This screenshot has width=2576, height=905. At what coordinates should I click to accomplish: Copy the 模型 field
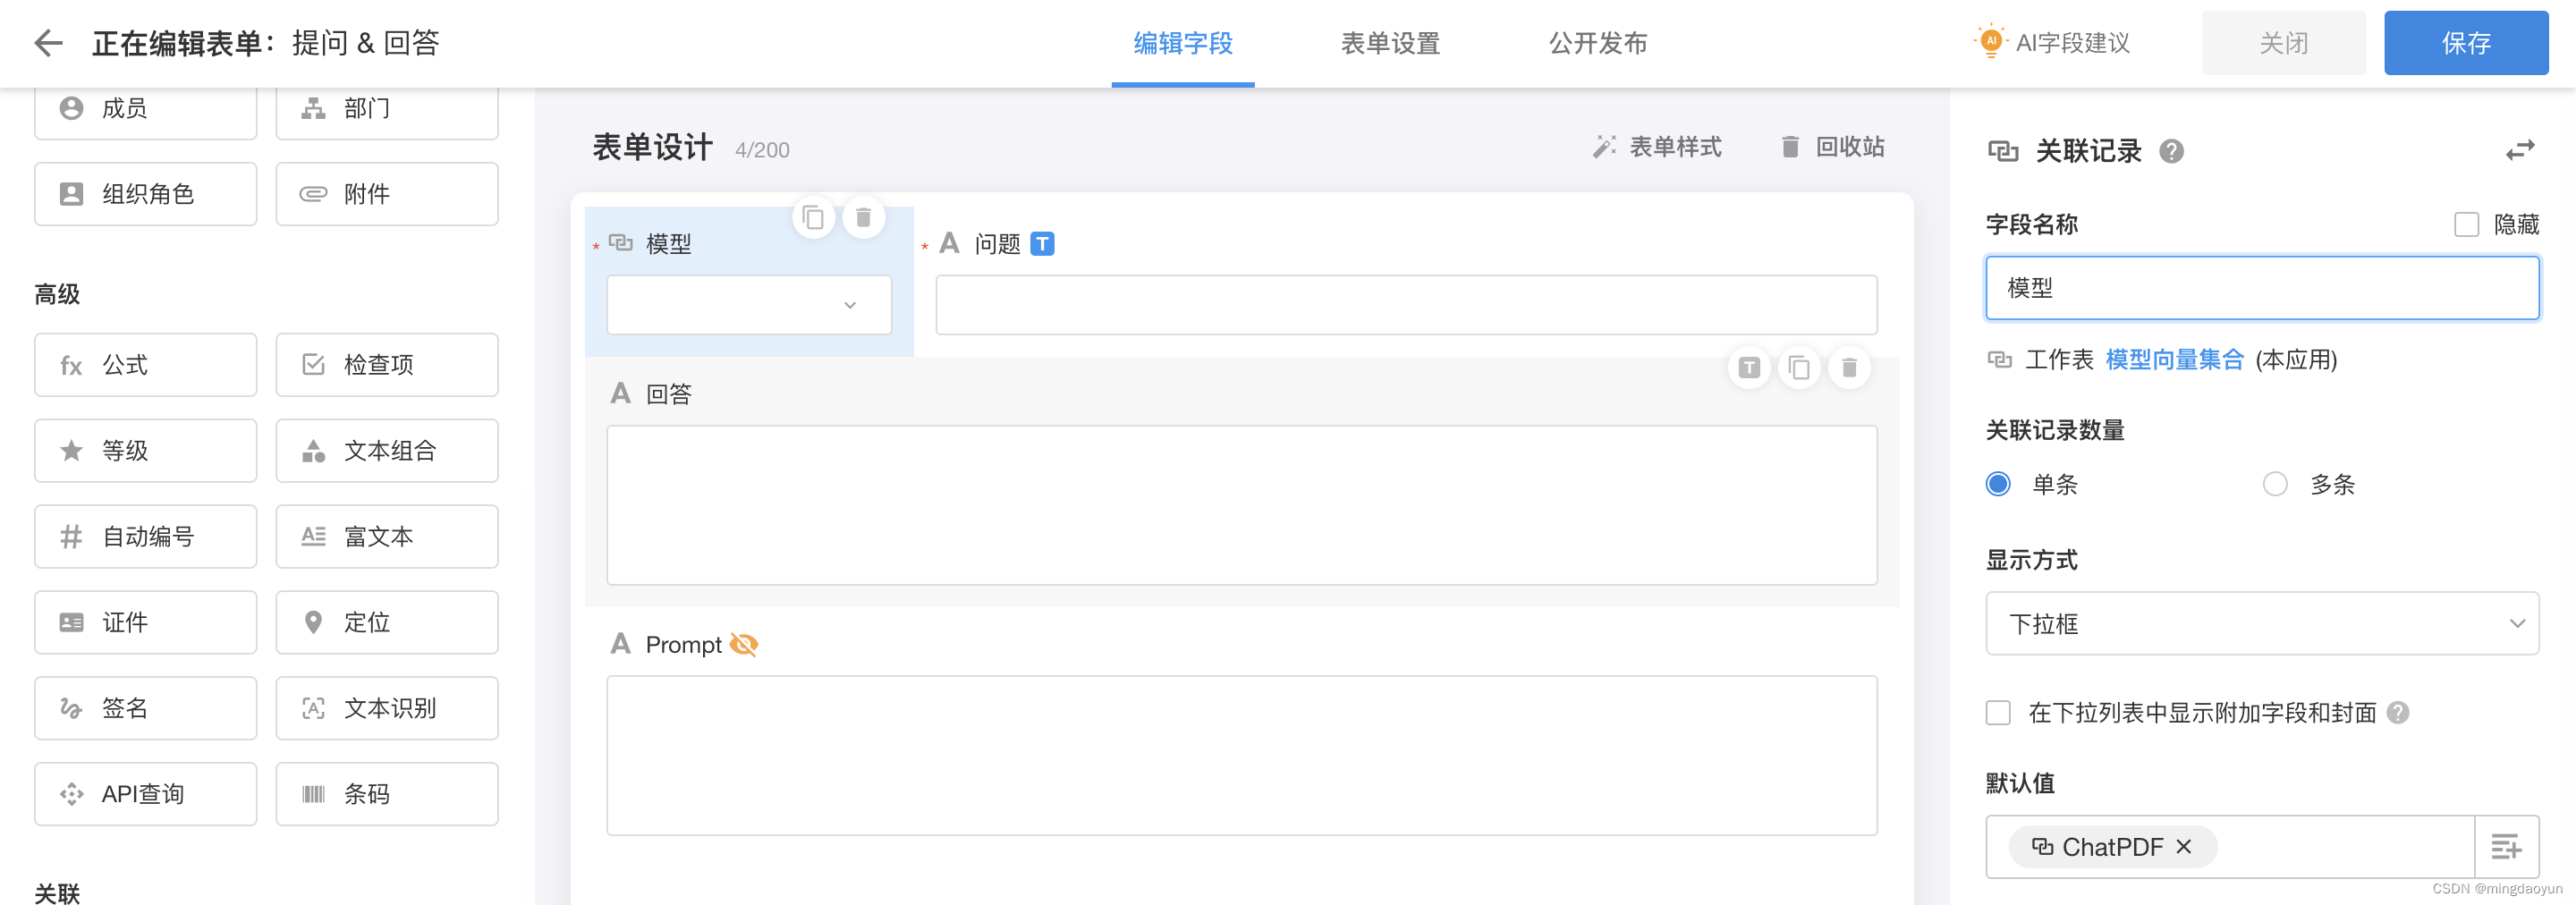click(813, 218)
